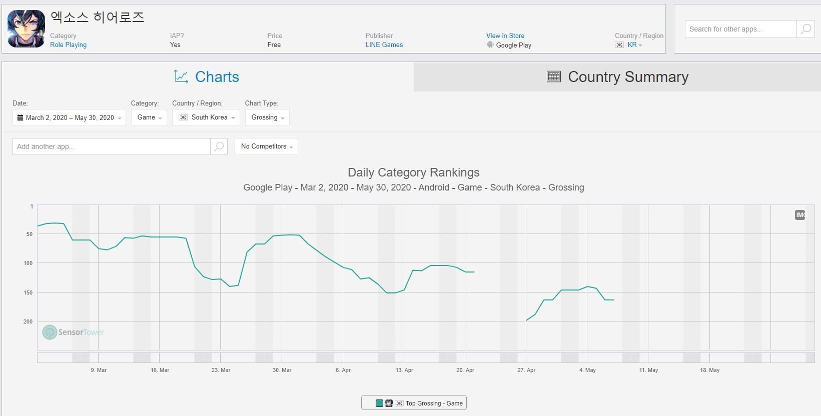This screenshot has width=821, height=416.
Task: Click the Google Play Android icon
Action: click(x=490, y=45)
